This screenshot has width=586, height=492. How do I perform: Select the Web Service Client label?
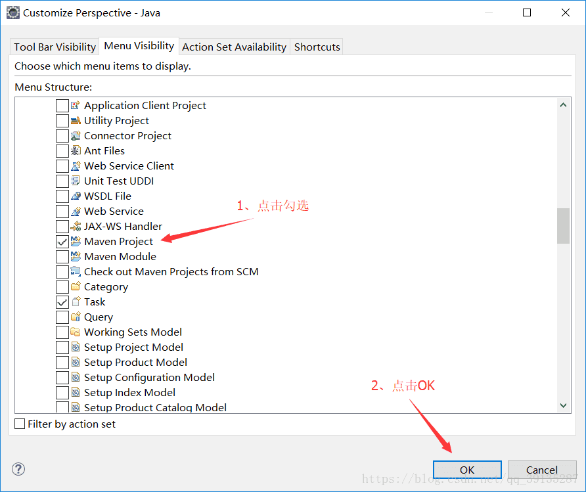129,166
